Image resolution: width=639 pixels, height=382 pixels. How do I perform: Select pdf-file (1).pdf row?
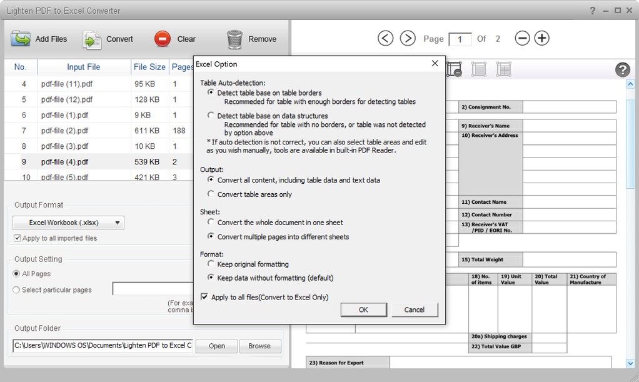pyautogui.click(x=99, y=115)
